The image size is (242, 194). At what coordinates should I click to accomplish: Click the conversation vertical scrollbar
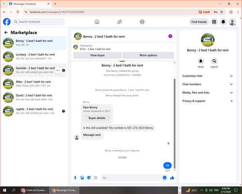click(174, 124)
